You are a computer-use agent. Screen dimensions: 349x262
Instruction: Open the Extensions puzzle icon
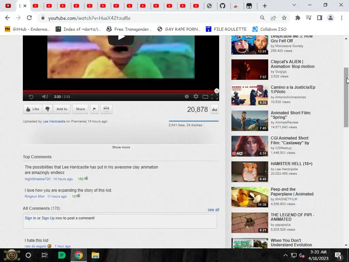pos(298,18)
